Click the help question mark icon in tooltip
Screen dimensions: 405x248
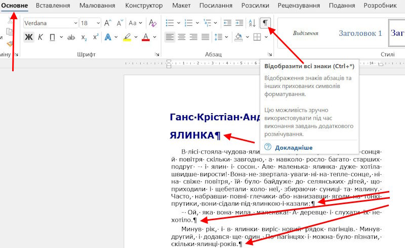click(268, 147)
